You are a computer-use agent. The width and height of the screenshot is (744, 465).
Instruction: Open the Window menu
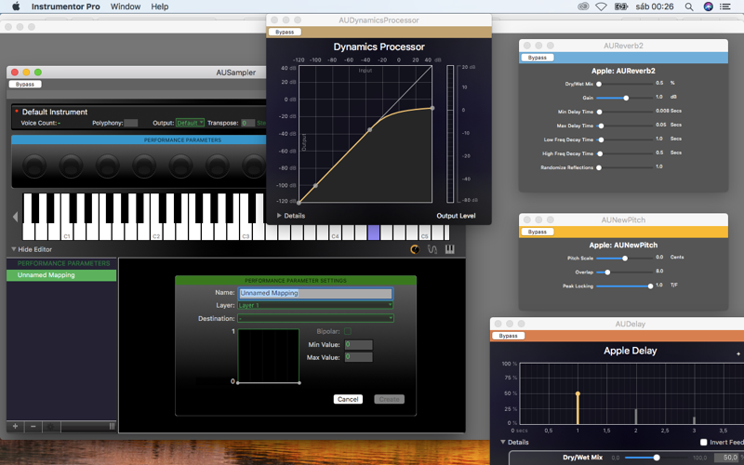[x=126, y=7]
